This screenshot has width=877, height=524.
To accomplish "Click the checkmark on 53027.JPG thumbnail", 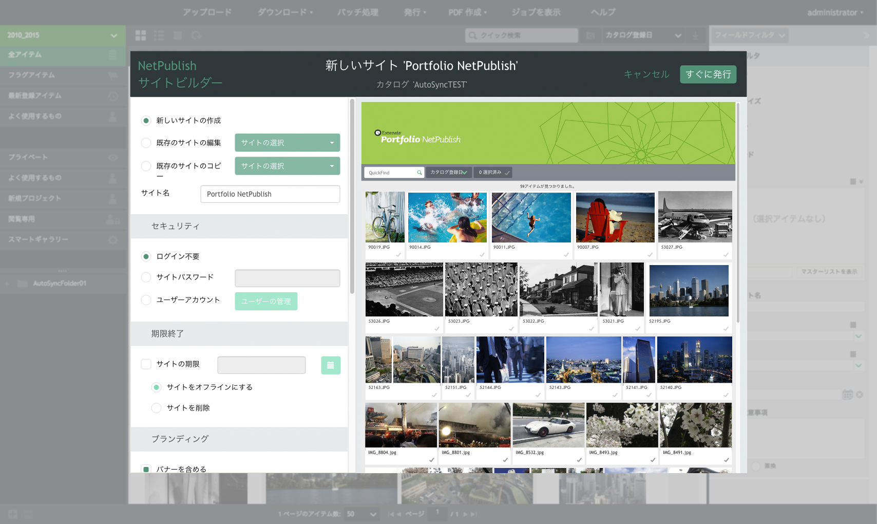I will coord(726,255).
